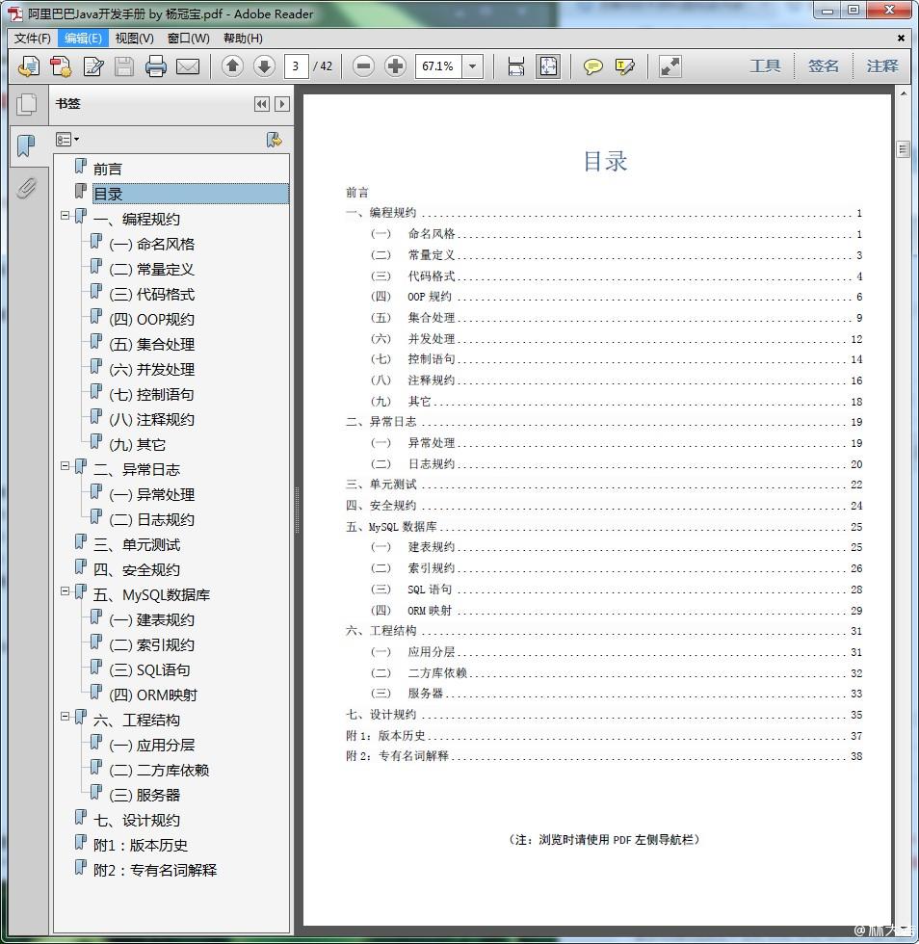The image size is (919, 944).
Task: Jump to (四) OOP规约 bookmark
Action: 152,319
